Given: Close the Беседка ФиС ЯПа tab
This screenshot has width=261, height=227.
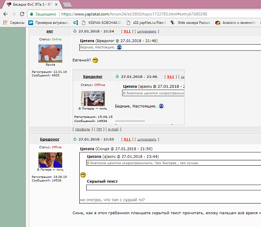Looking at the screenshot, I should click(56, 5).
